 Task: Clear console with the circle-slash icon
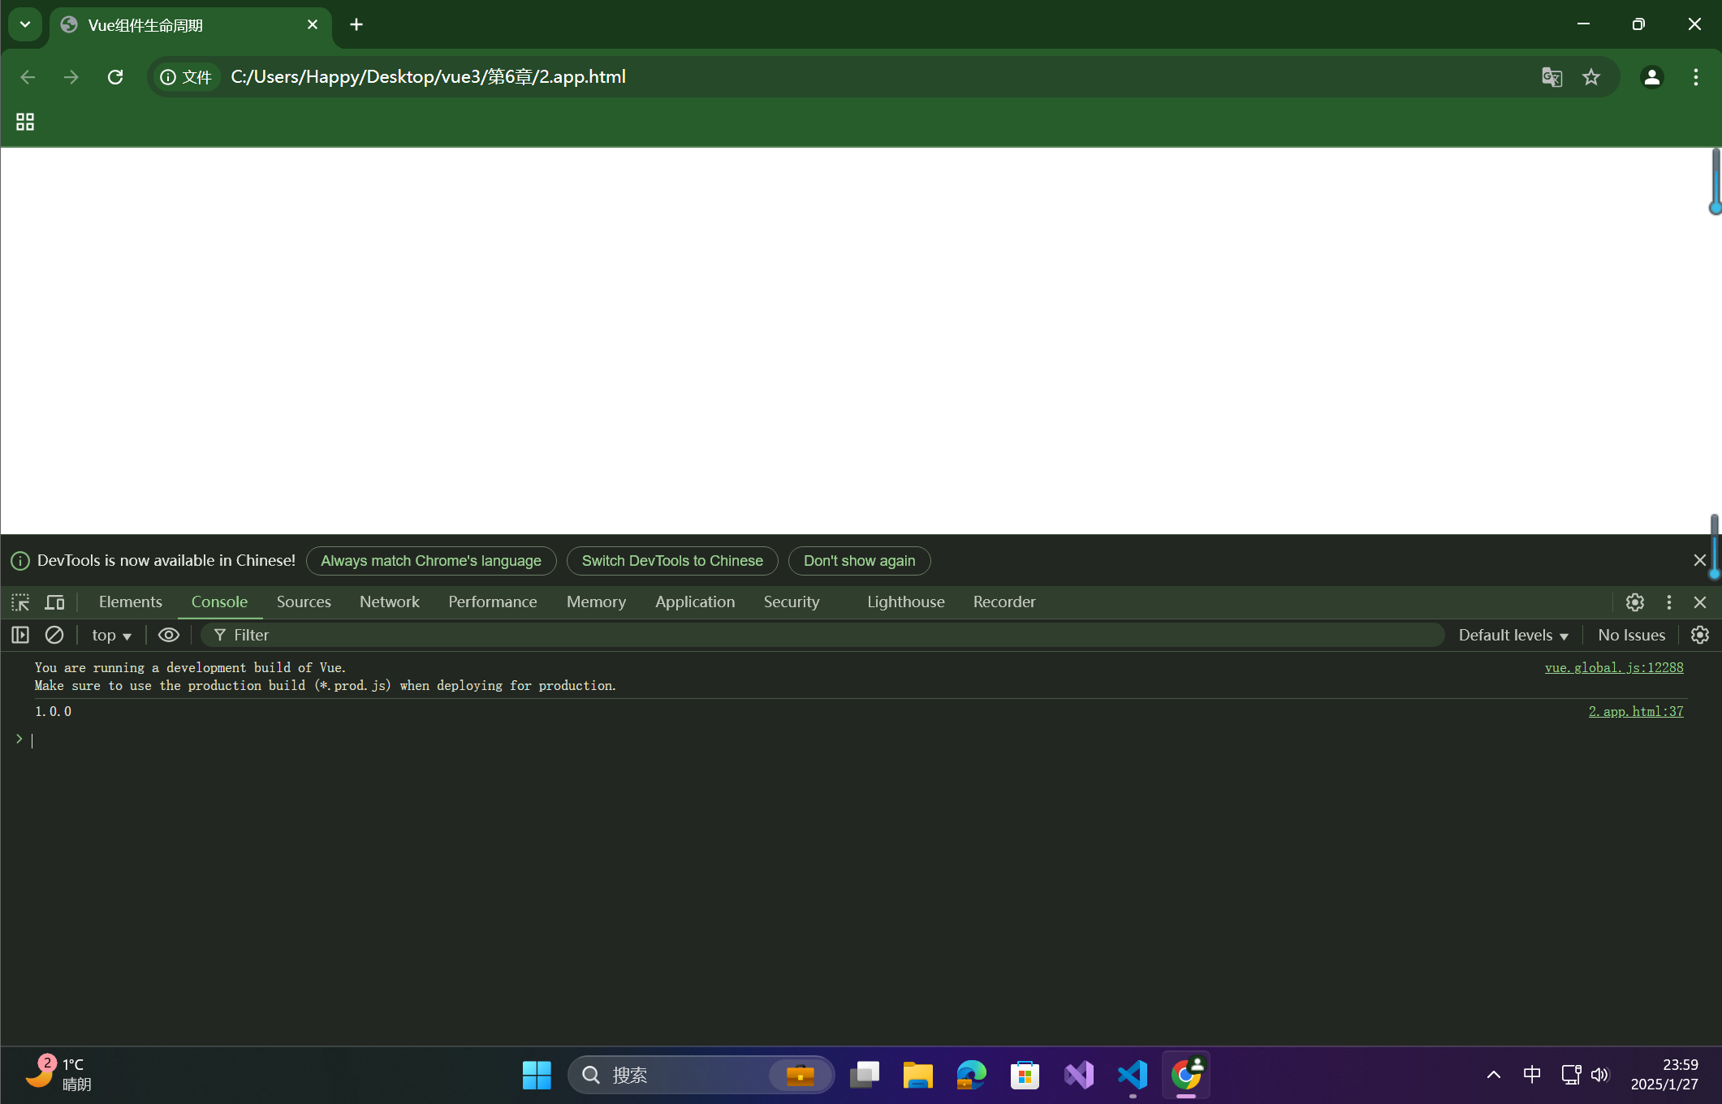point(54,635)
